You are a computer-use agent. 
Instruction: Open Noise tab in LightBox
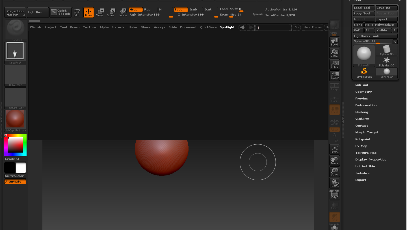point(133,27)
